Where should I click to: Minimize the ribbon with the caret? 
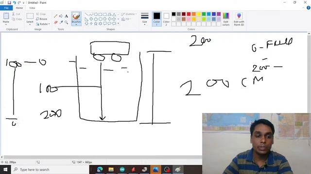coord(303,8)
